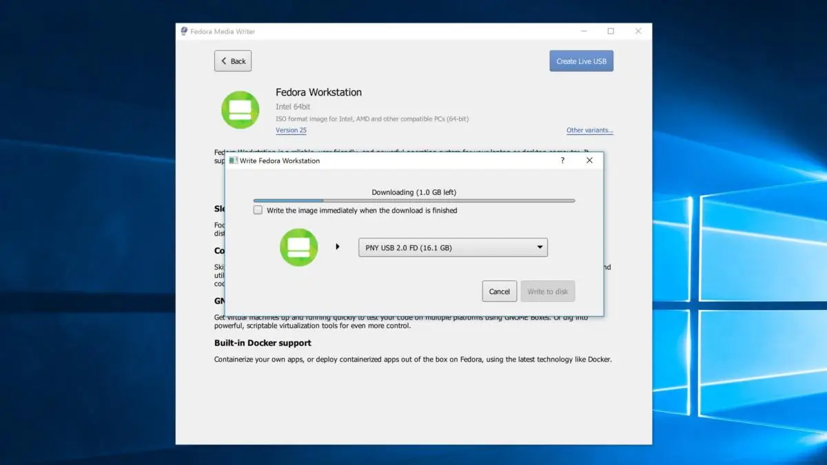Viewport: 827px width, 465px height.
Task: Click the small arrow beside the drive selector
Action: 338,247
